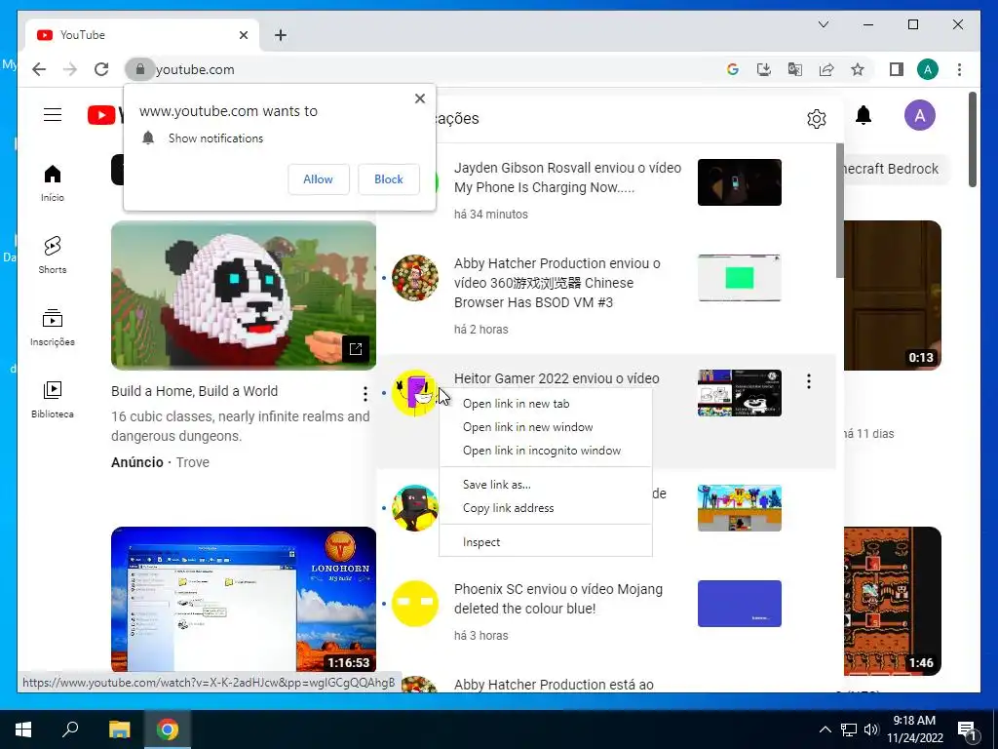Open Windows action center notifications

[x=967, y=730]
